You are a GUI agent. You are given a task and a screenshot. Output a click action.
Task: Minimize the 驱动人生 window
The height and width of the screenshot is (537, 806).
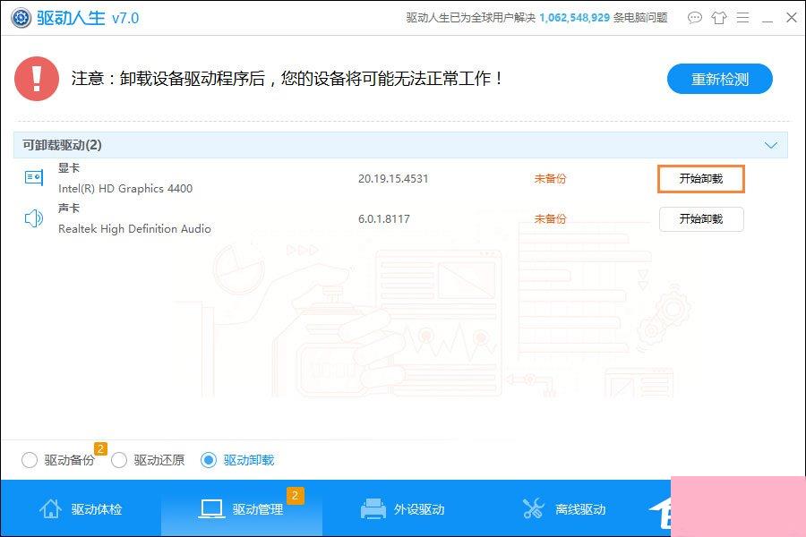(767, 21)
